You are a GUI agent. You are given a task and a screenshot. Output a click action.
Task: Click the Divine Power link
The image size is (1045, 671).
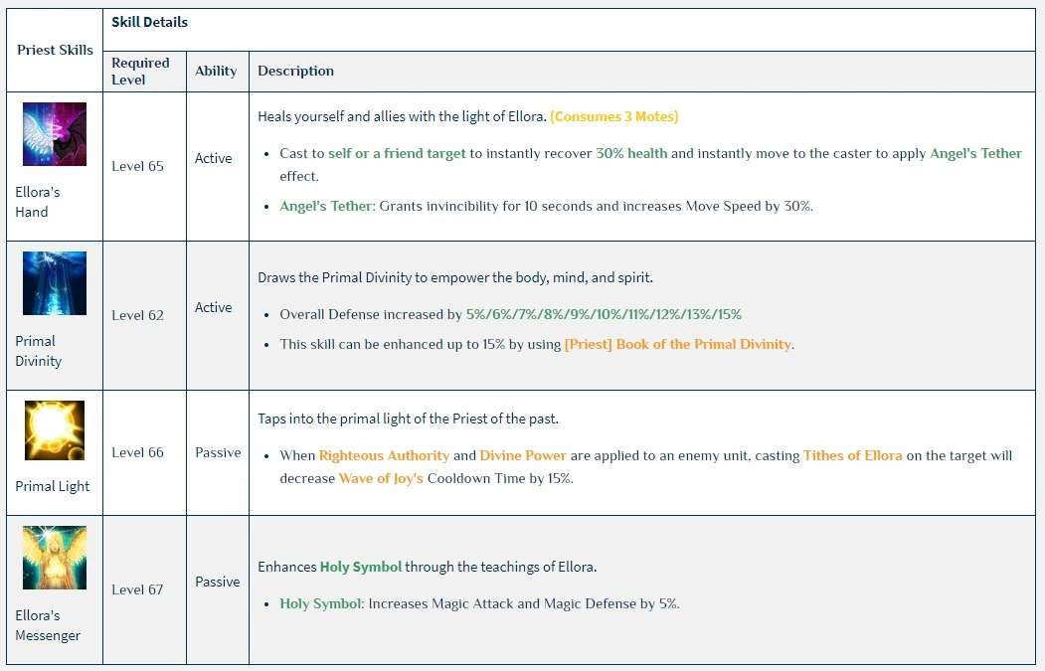click(523, 455)
